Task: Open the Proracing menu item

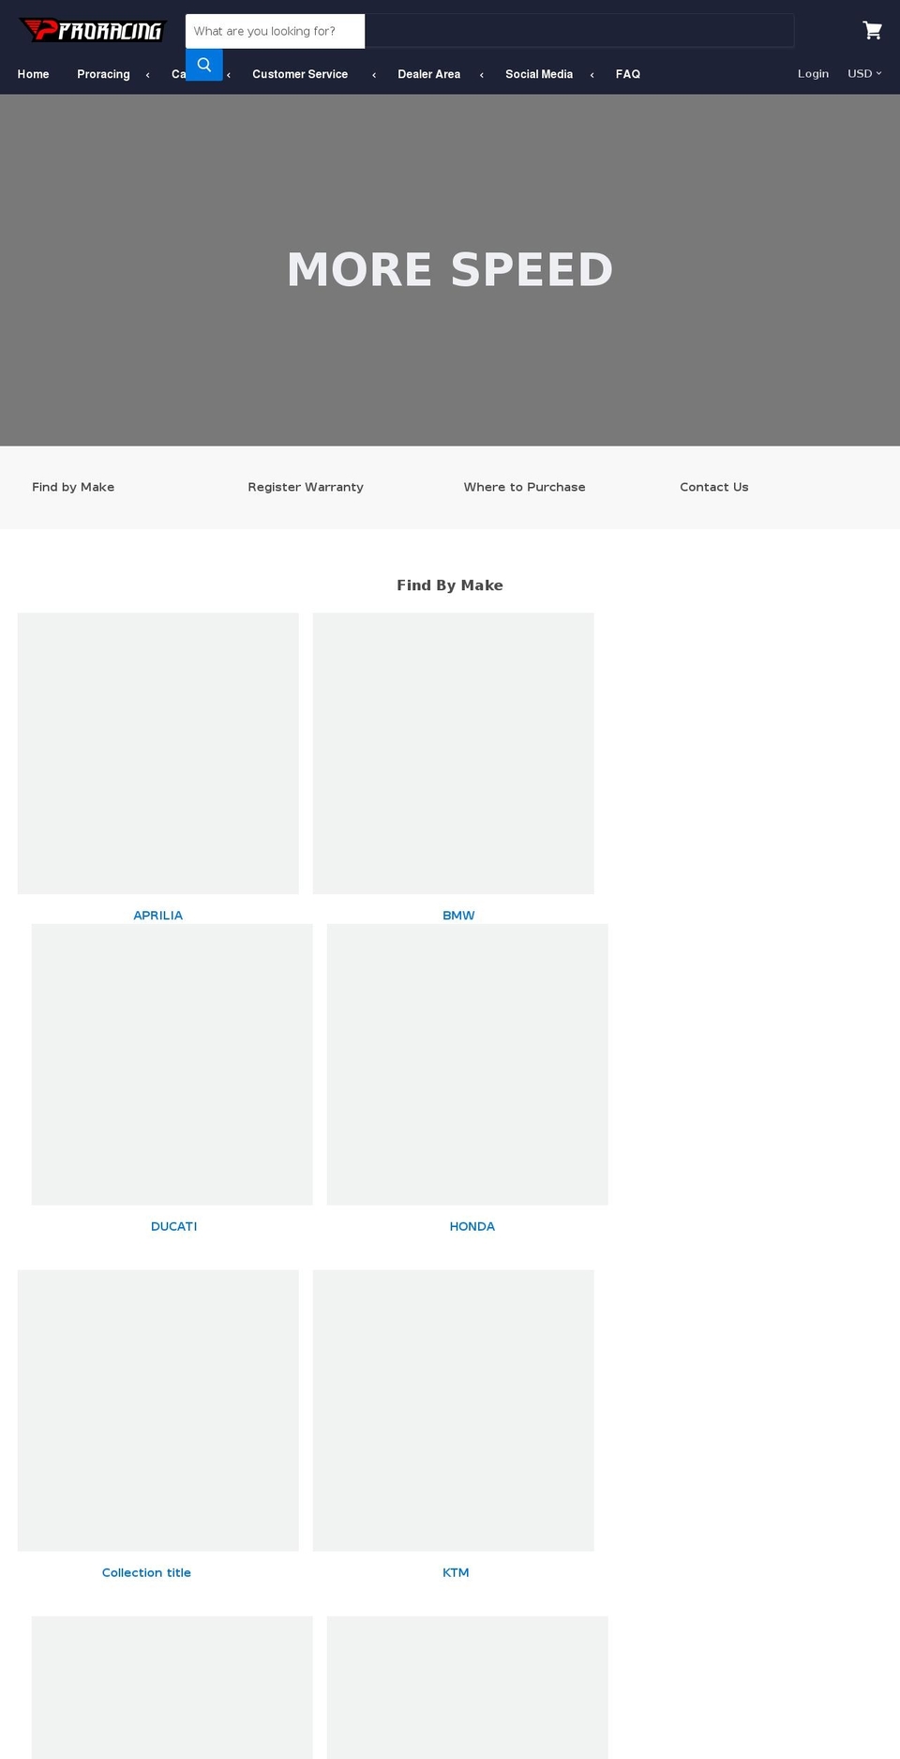Action: pos(103,74)
